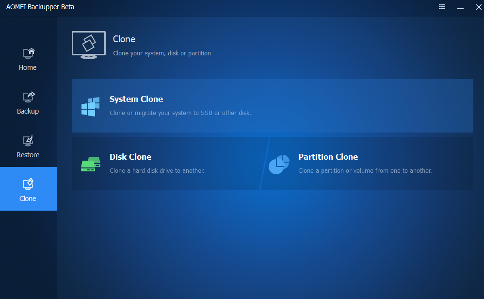Start Partition Clone for a volume

pos(369,163)
